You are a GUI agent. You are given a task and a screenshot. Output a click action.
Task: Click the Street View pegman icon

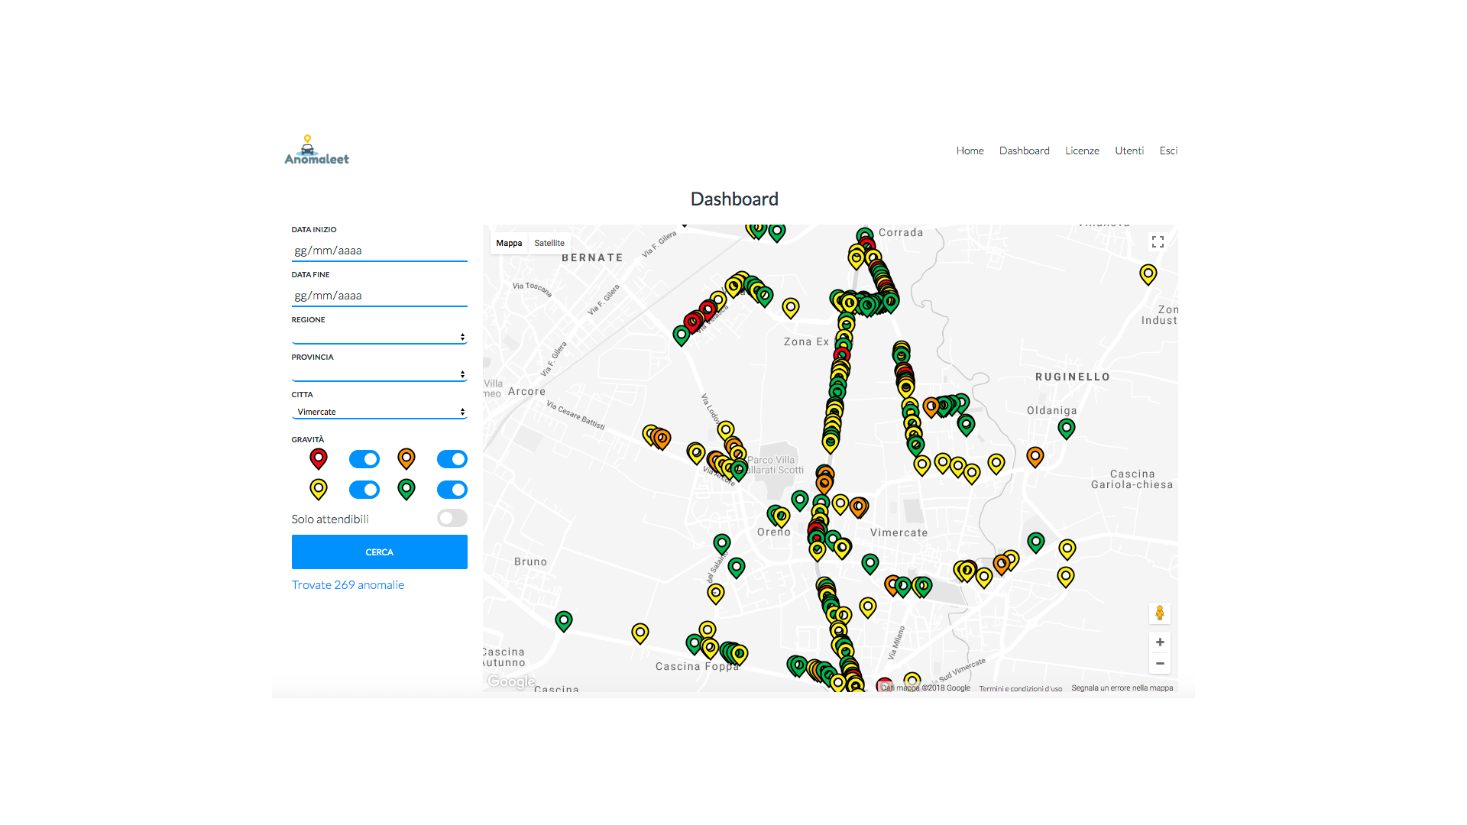pyautogui.click(x=1159, y=613)
